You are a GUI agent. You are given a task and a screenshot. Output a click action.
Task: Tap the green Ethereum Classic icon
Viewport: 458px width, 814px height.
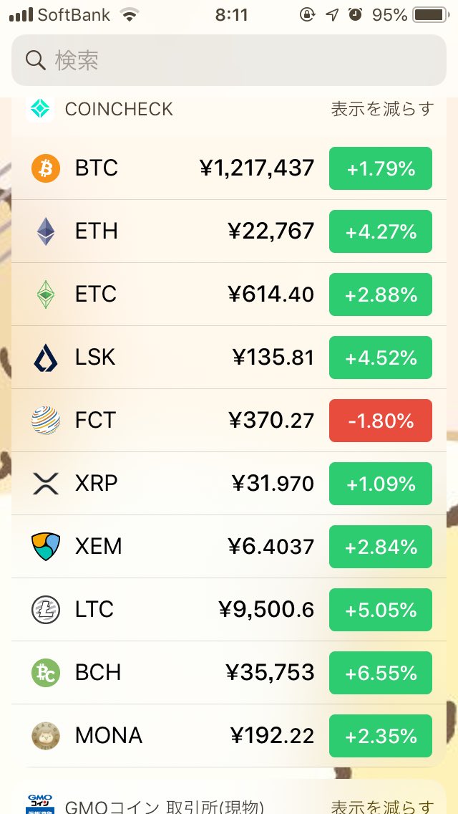46,295
